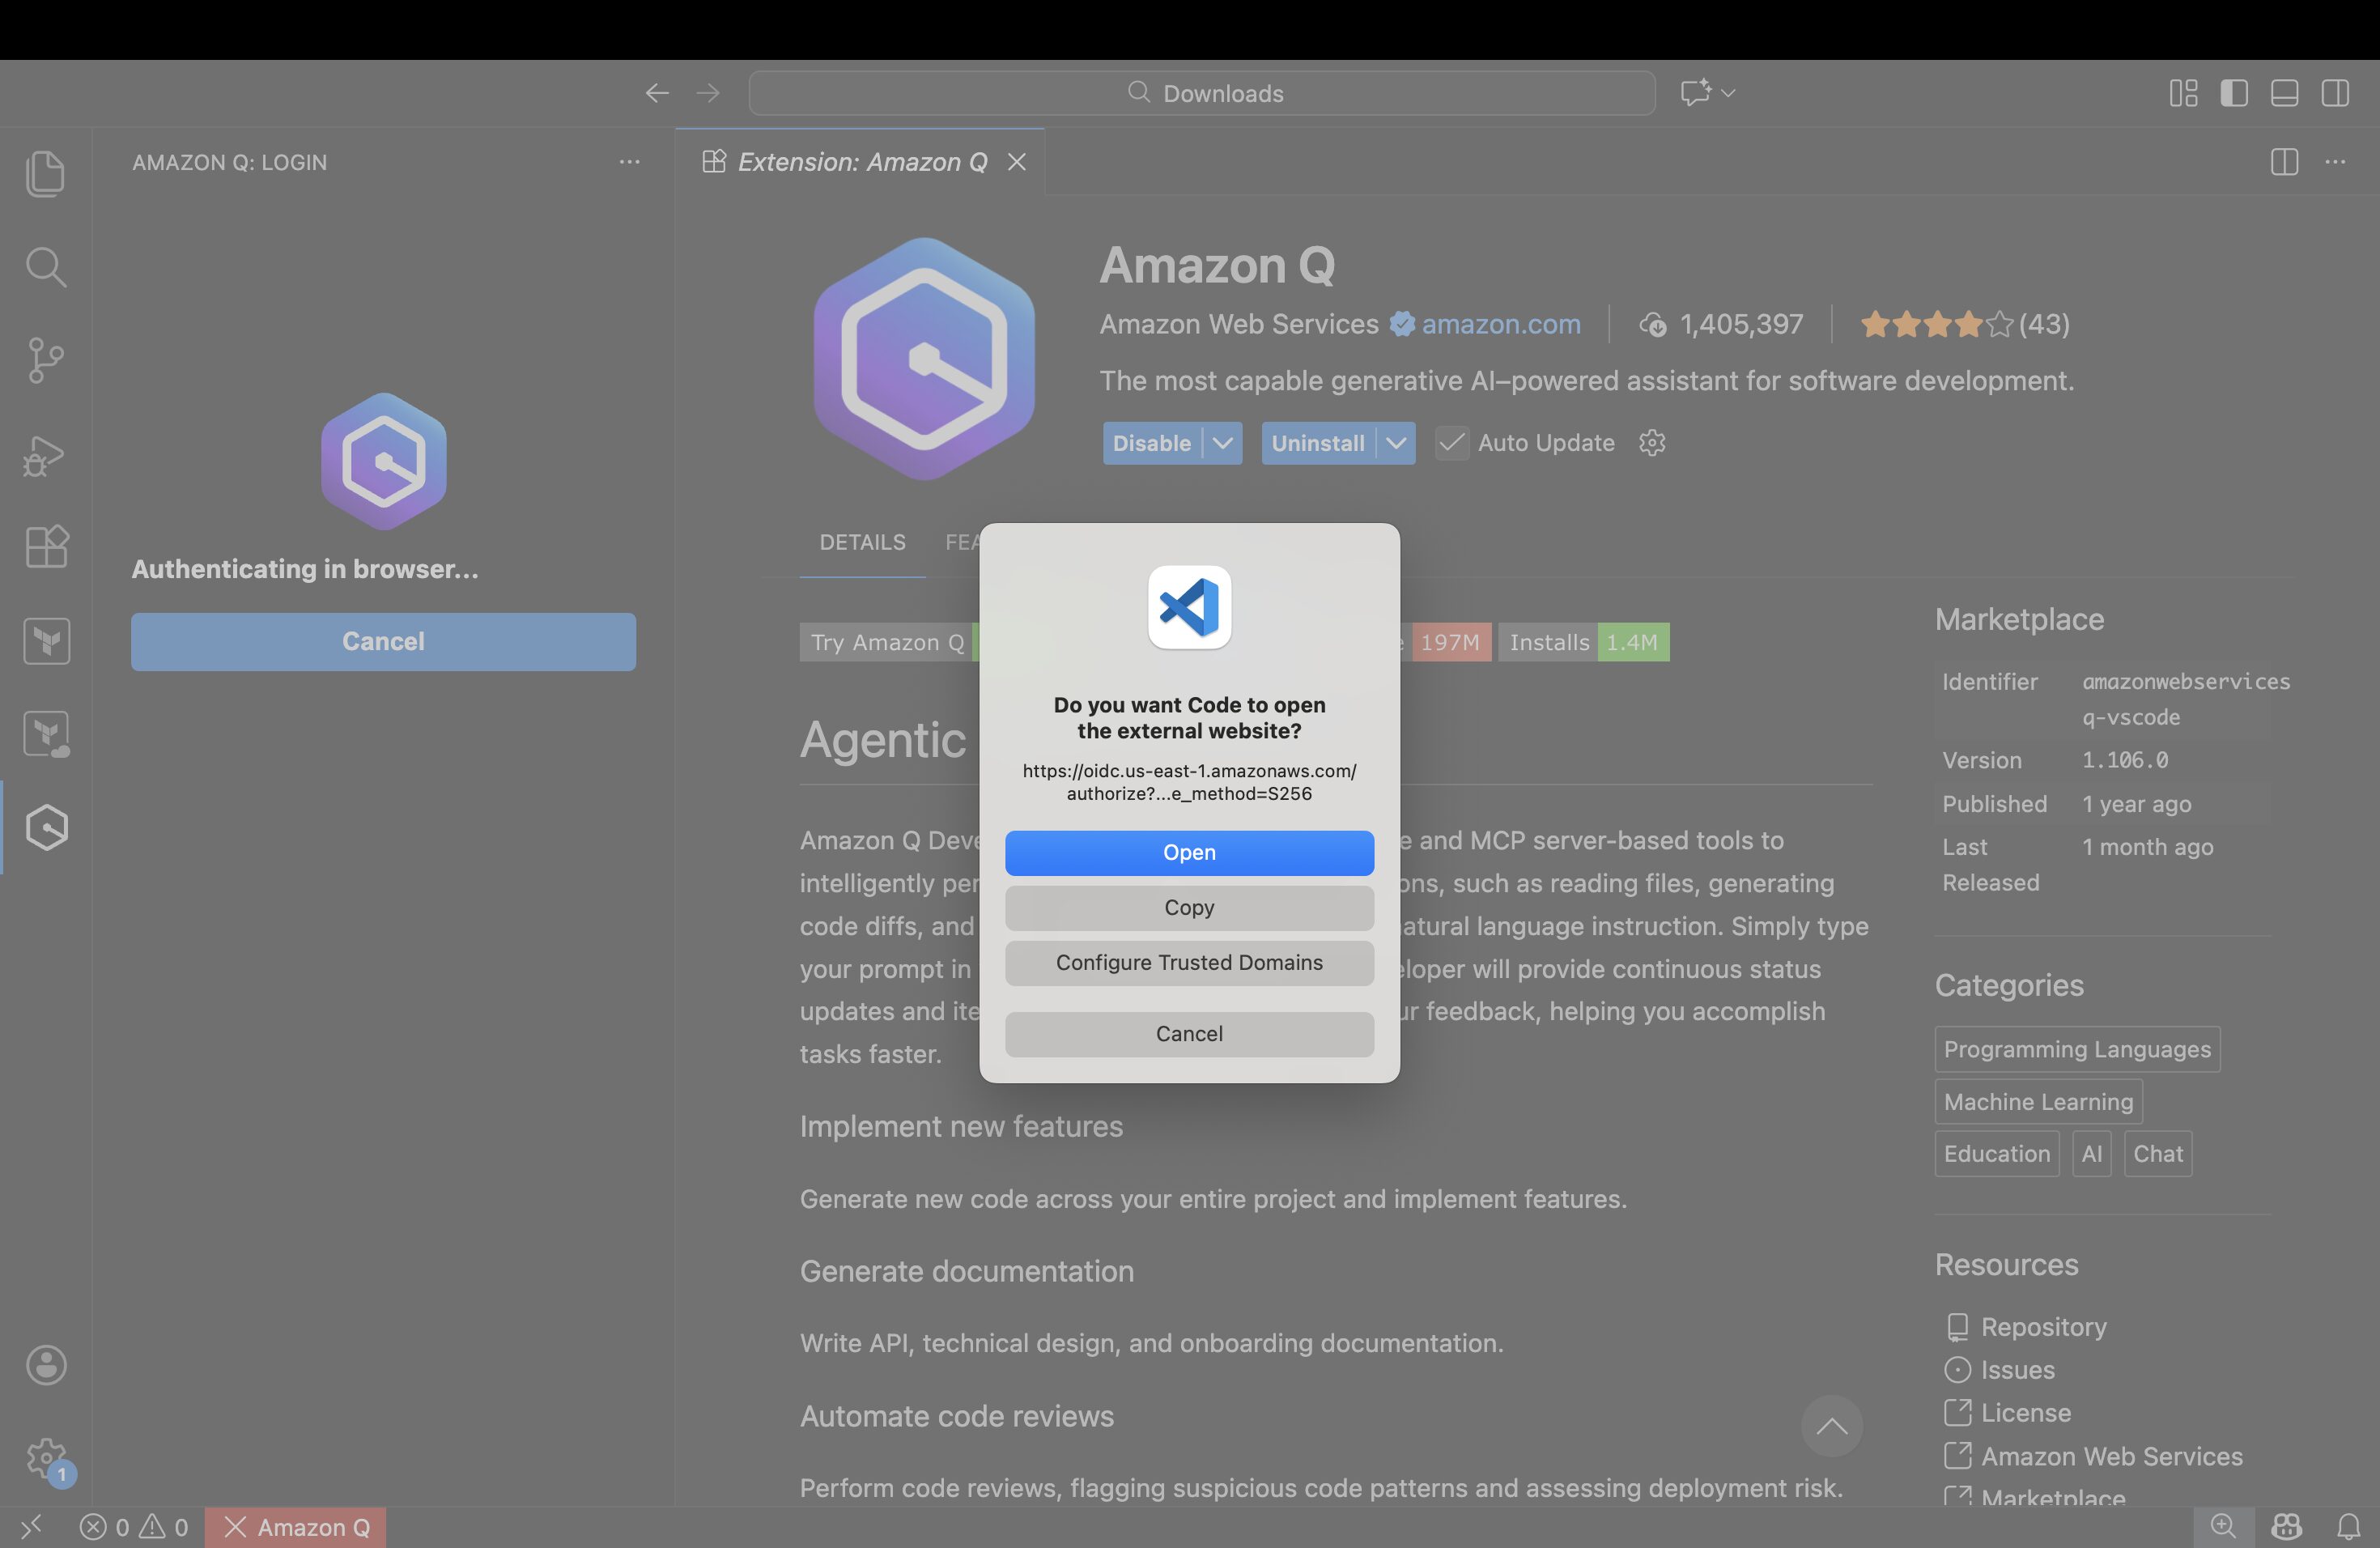Screen dimensions: 2380x1548
Task: Open the Accounts icon in activity bar
Action: pyautogui.click(x=46, y=1365)
